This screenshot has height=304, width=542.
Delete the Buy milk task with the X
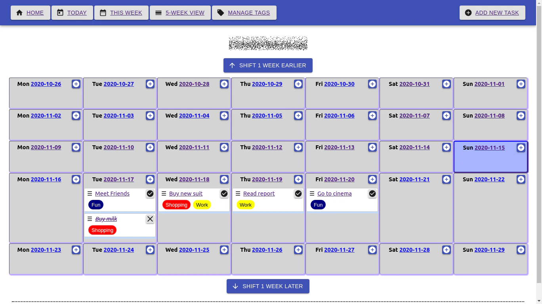coord(150,219)
